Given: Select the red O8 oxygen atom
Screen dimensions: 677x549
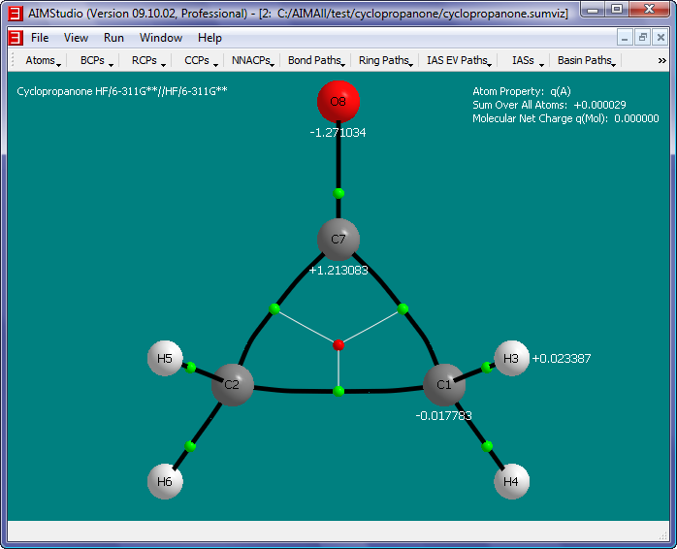Looking at the screenshot, I should point(338,101).
